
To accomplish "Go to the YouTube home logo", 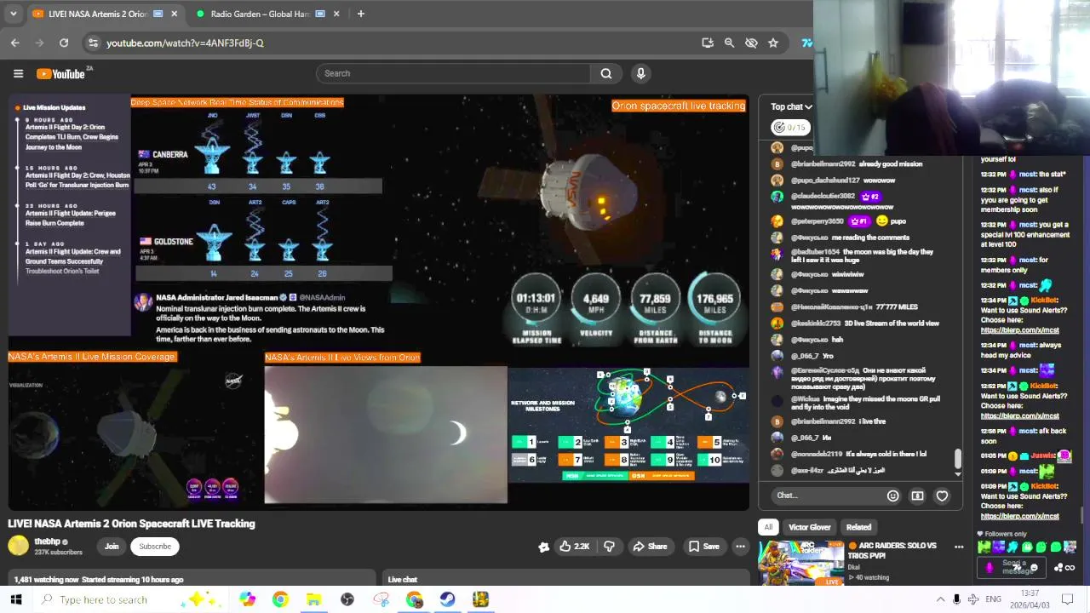I will coord(61,74).
